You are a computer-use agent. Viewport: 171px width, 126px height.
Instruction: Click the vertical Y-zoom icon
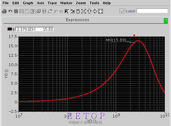point(95,11)
